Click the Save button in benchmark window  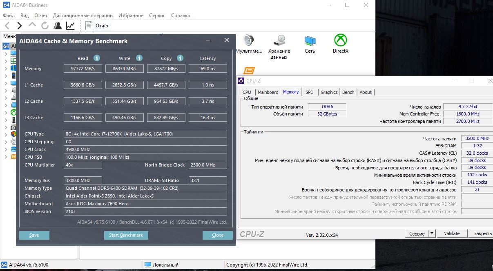(x=34, y=235)
